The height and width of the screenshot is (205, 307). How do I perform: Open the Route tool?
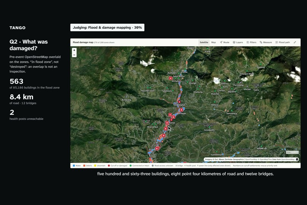[224, 42]
